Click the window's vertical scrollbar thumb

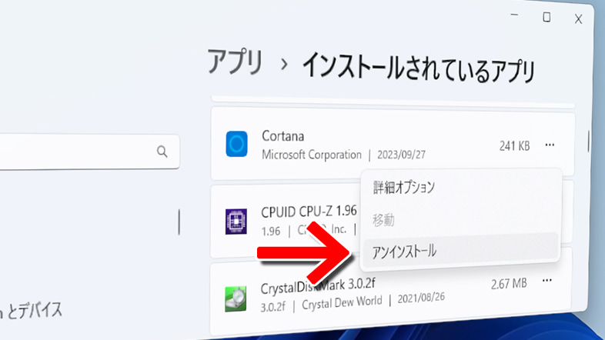pos(588,141)
